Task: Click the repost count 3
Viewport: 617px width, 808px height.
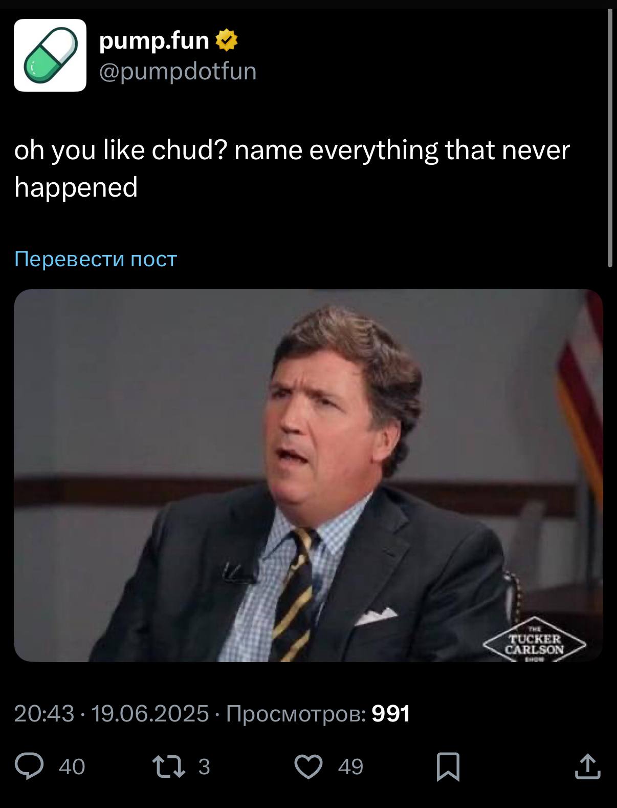Action: tap(204, 767)
